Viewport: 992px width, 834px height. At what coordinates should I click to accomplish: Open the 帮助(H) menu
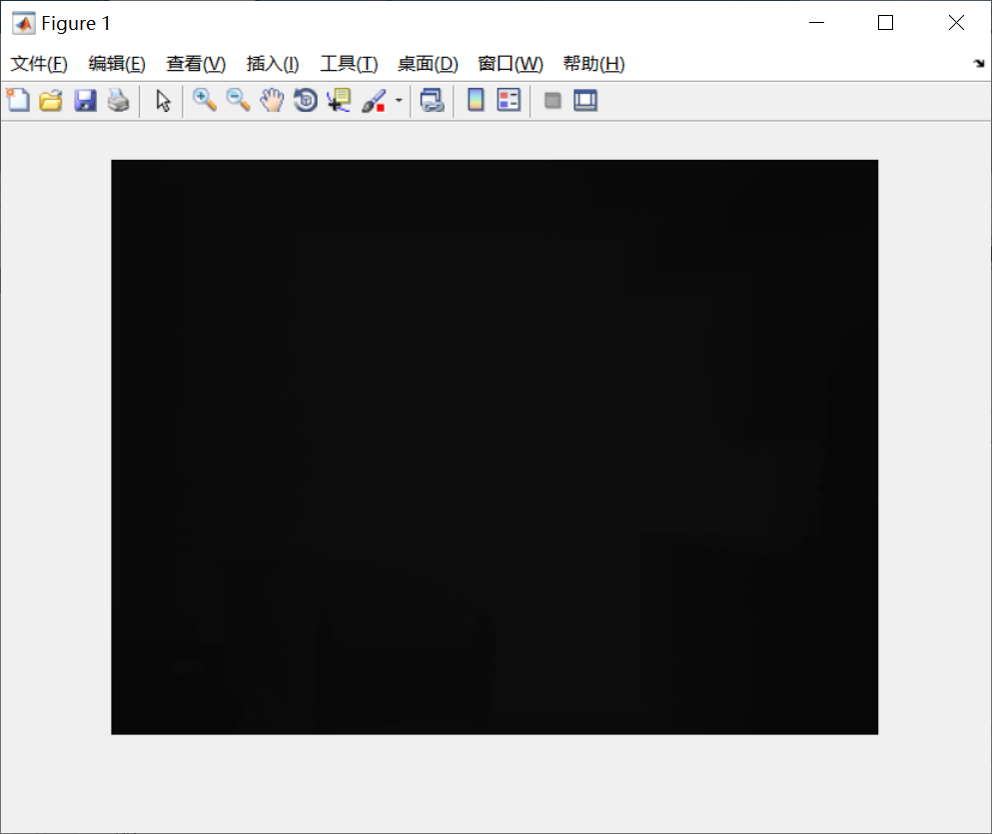[x=593, y=64]
